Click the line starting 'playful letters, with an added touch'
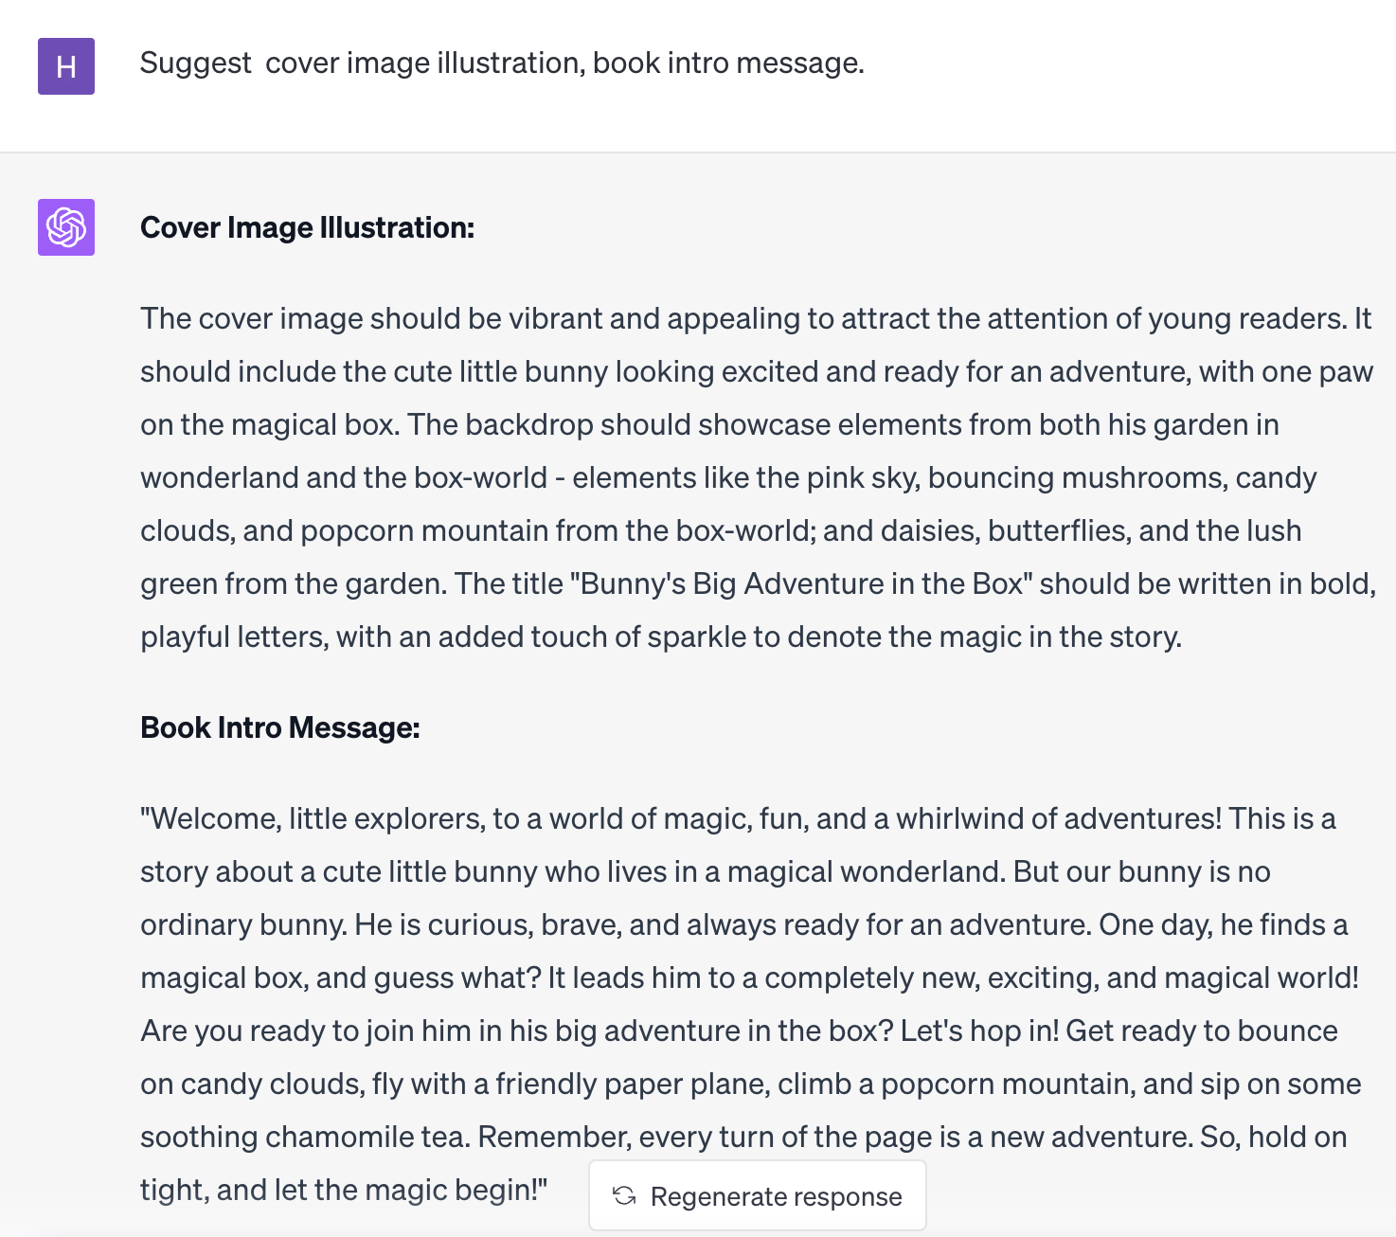1396x1237 pixels. [x=661, y=637]
